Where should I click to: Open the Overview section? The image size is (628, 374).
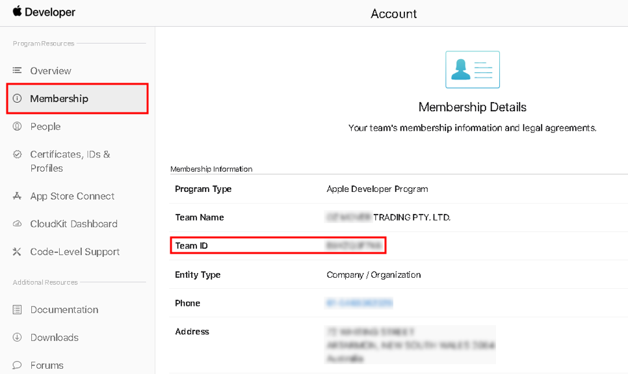[x=51, y=70]
